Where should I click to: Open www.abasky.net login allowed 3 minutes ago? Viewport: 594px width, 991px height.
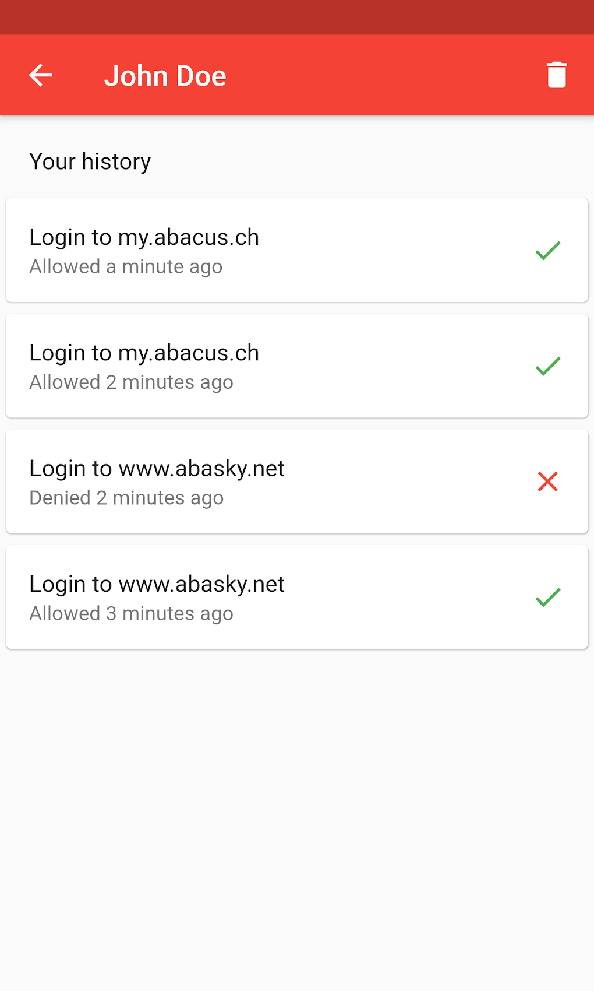pos(157,584)
